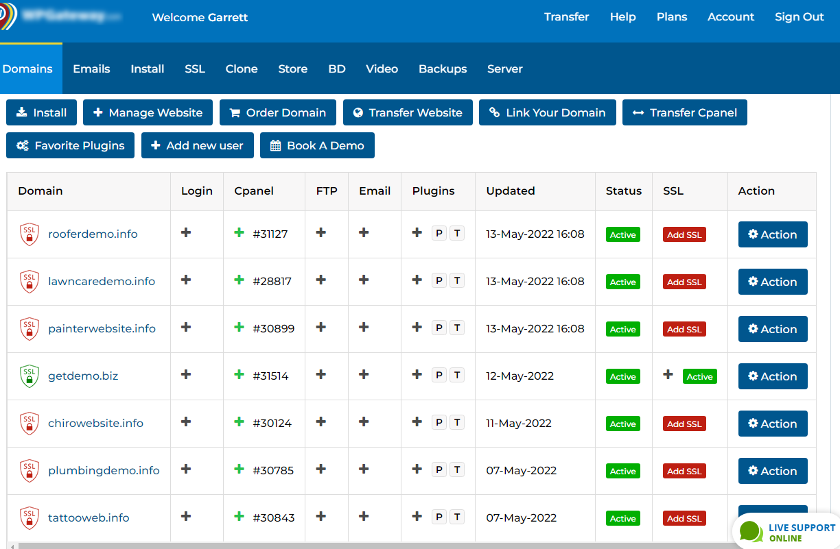Click the Email plus icon for plumbingdemo.info
Image resolution: width=840 pixels, height=549 pixels.
click(x=364, y=469)
